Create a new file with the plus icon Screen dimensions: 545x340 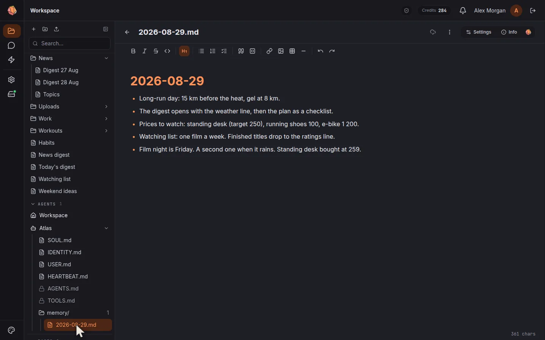tap(34, 29)
